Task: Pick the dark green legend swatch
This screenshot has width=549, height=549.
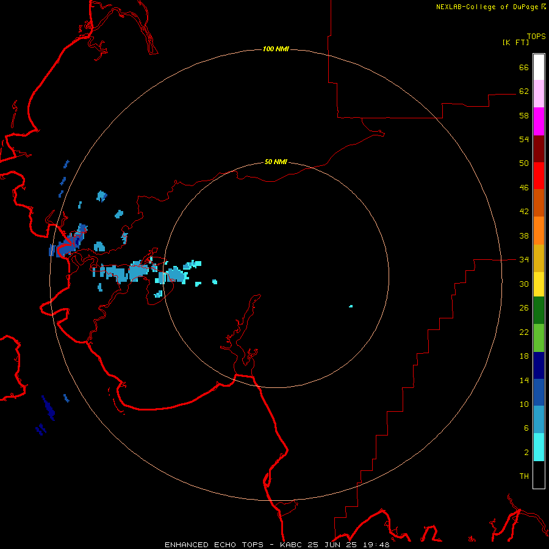Action: [x=539, y=310]
